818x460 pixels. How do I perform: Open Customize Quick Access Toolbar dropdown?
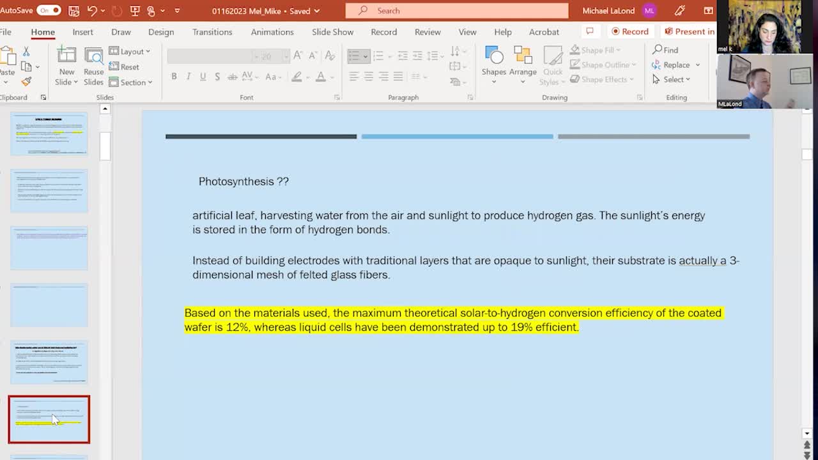point(177,11)
